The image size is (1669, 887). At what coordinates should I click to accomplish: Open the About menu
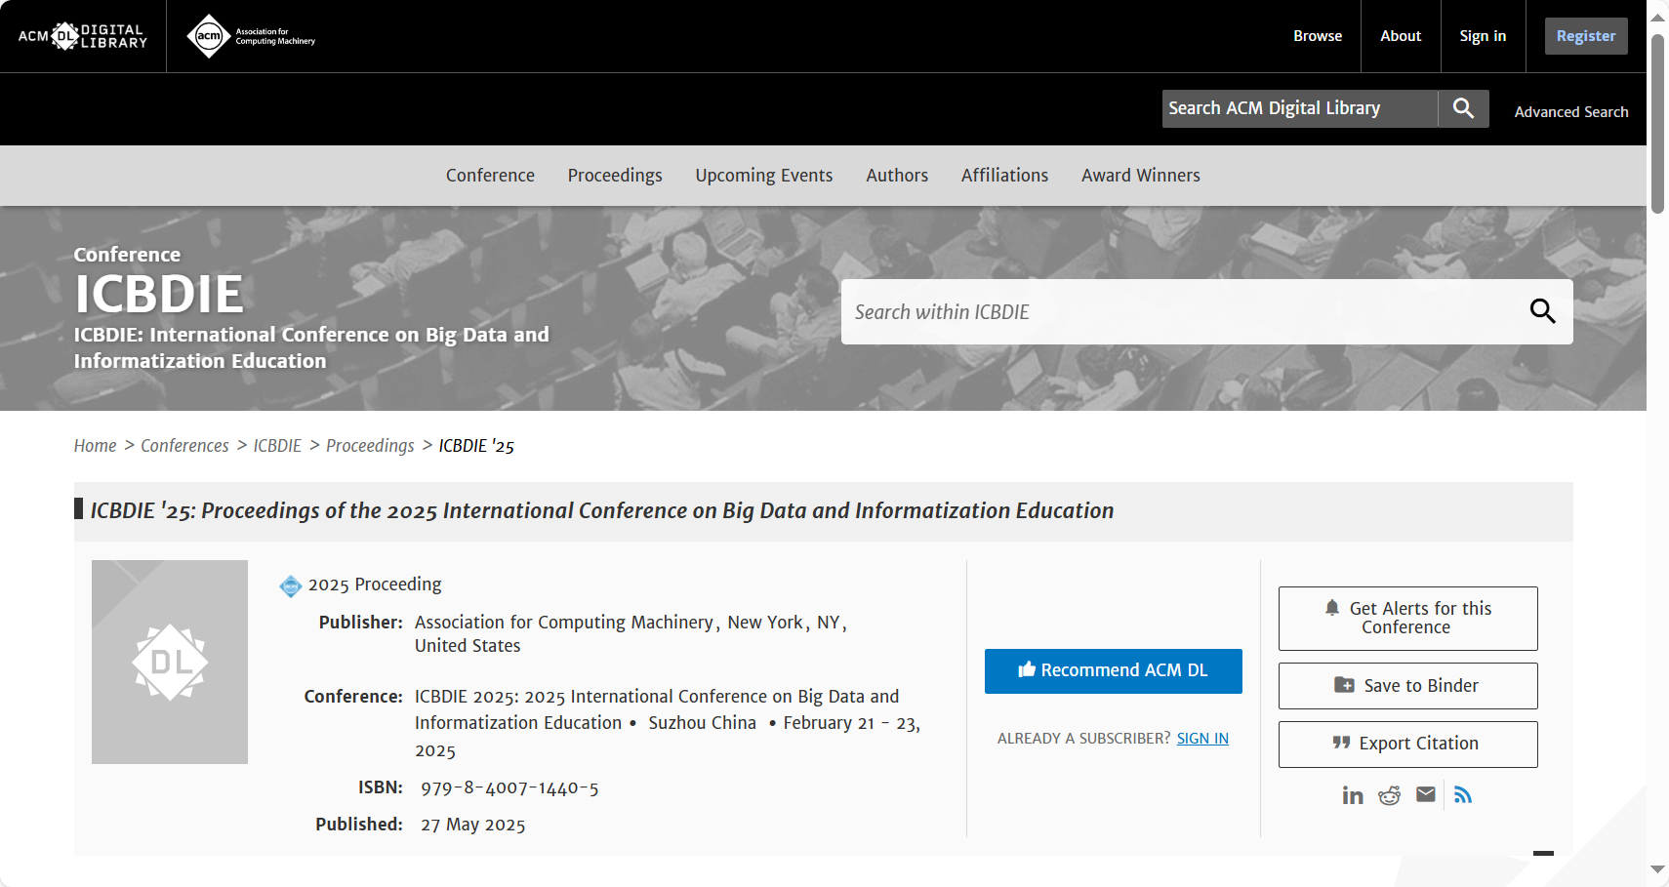click(1401, 36)
